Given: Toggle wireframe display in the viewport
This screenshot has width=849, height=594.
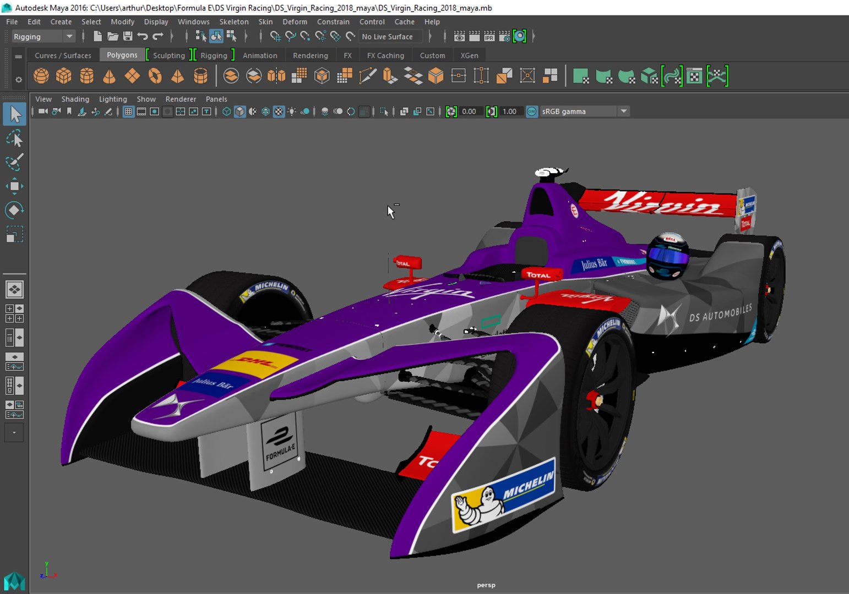Looking at the screenshot, I should pos(226,111).
